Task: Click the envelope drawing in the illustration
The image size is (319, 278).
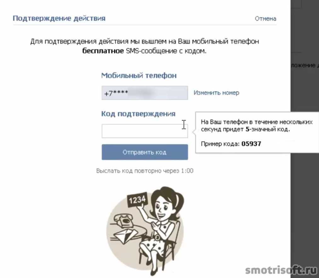Action: pyautogui.click(x=125, y=236)
